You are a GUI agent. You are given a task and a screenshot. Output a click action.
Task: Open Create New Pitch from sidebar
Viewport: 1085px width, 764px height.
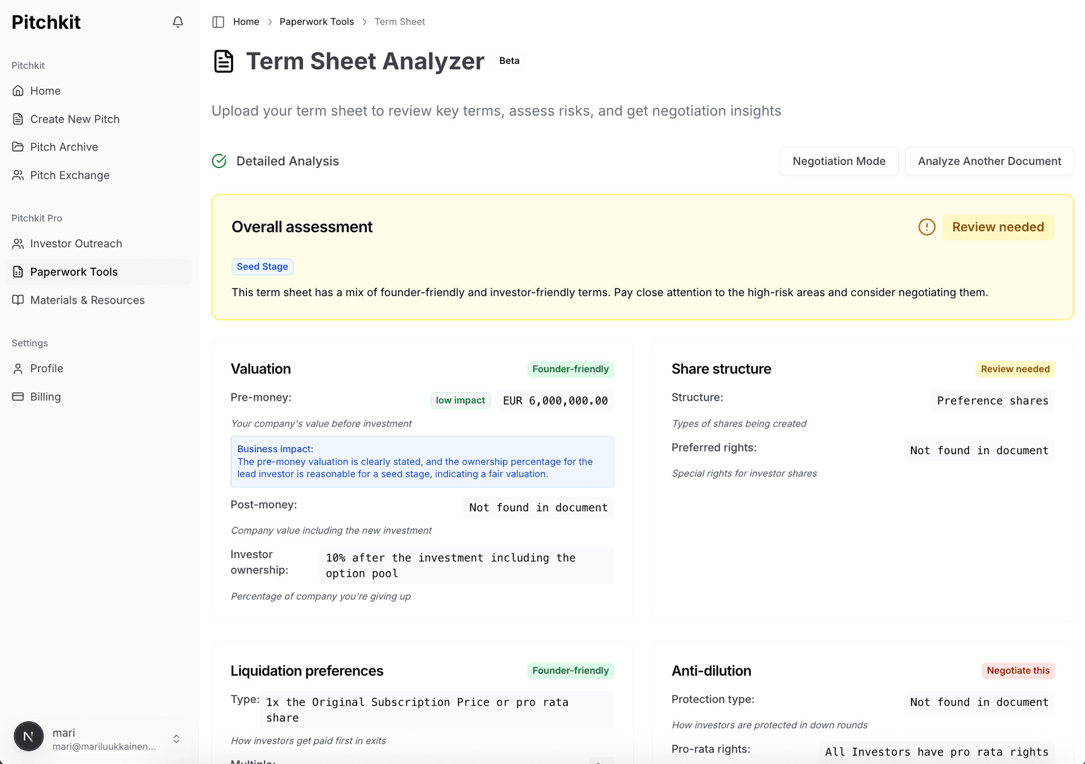click(x=75, y=119)
